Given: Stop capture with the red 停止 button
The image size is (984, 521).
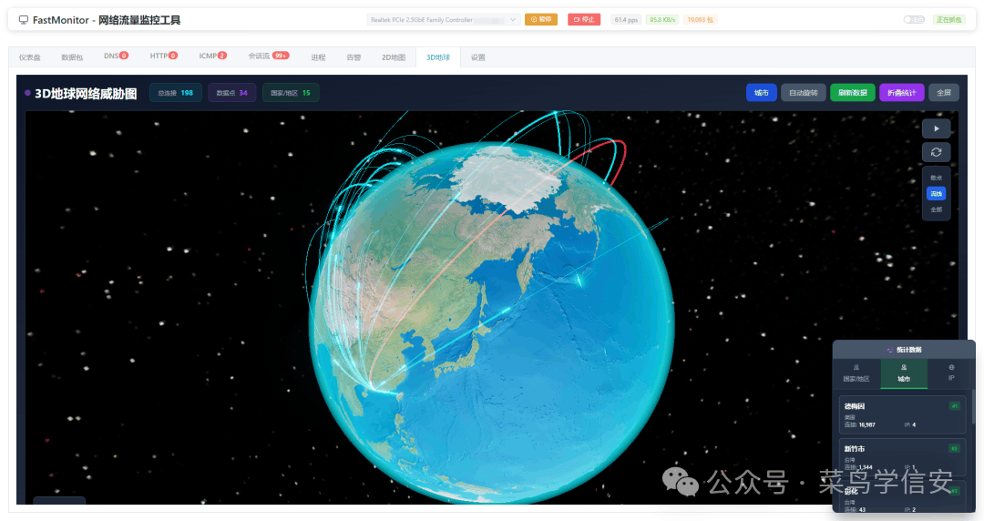Looking at the screenshot, I should coord(584,19).
